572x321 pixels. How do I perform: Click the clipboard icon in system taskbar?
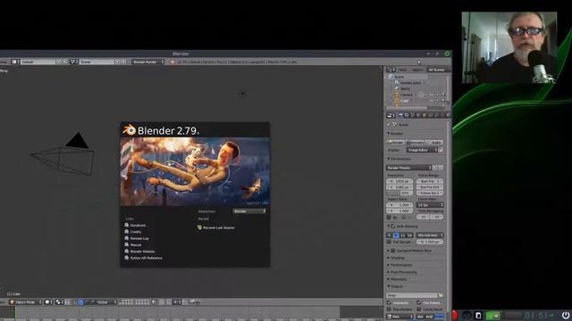click(x=478, y=315)
